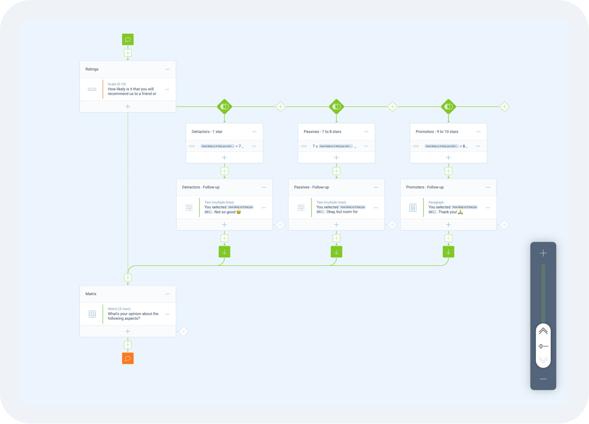Screen dimensions: 589x424
Task: Open the options menu for Passives - 7 to 8 stars
Action: coord(366,132)
